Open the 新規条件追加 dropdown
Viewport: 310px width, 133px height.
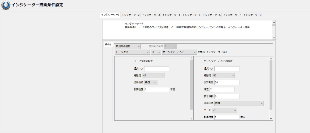[127, 46]
